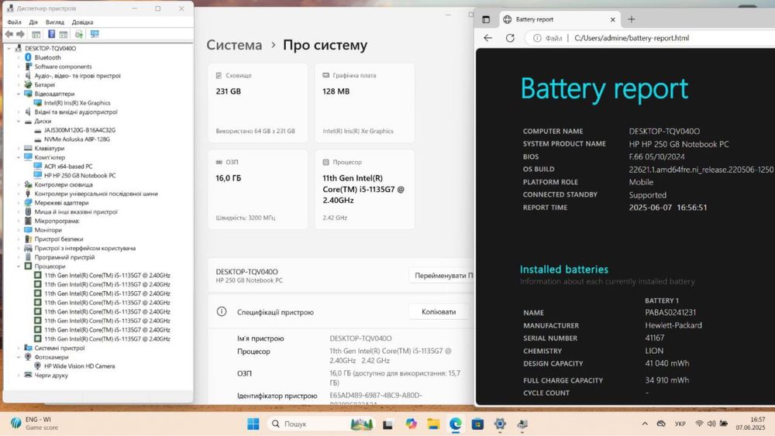Viewport: 775px width, 436px height.
Task: Select the Черги друку category
Action: pos(51,376)
